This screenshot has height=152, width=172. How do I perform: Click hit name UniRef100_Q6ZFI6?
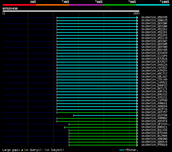point(154,109)
